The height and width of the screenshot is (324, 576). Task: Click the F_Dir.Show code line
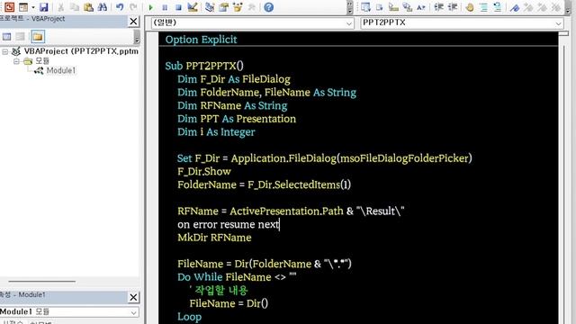pyautogui.click(x=204, y=172)
